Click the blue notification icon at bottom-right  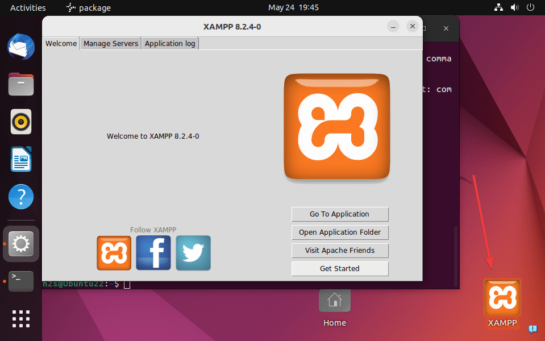pyautogui.click(x=532, y=329)
